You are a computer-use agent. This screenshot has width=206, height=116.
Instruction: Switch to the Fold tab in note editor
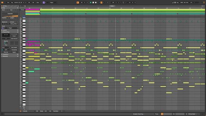click(x=25, y=6)
